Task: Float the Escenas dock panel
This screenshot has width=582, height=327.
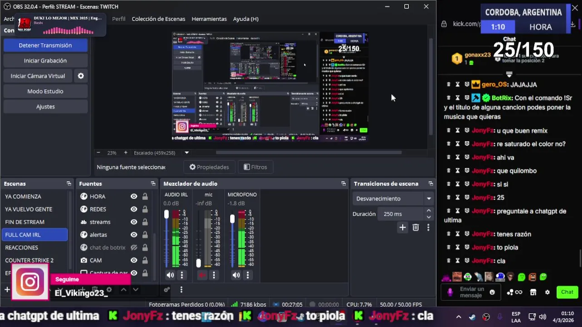Action: [x=69, y=183]
